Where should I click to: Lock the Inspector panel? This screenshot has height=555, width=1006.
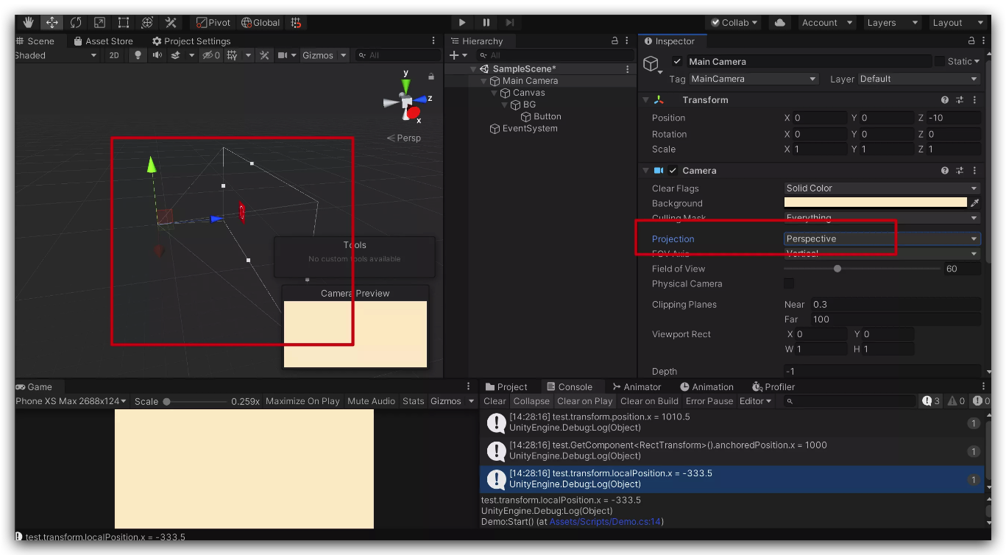click(x=971, y=41)
